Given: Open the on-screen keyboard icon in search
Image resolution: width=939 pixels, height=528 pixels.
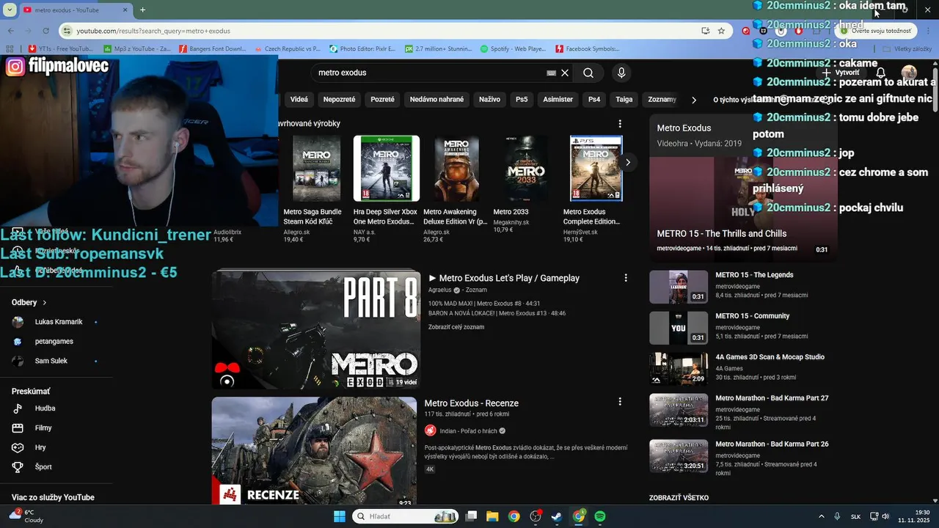Looking at the screenshot, I should tap(551, 73).
